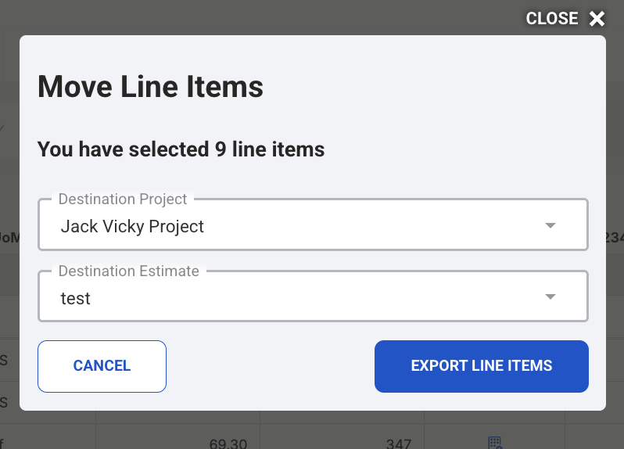624x449 pixels.
Task: Click 'You have selected 9 line items' text
Action: [181, 149]
